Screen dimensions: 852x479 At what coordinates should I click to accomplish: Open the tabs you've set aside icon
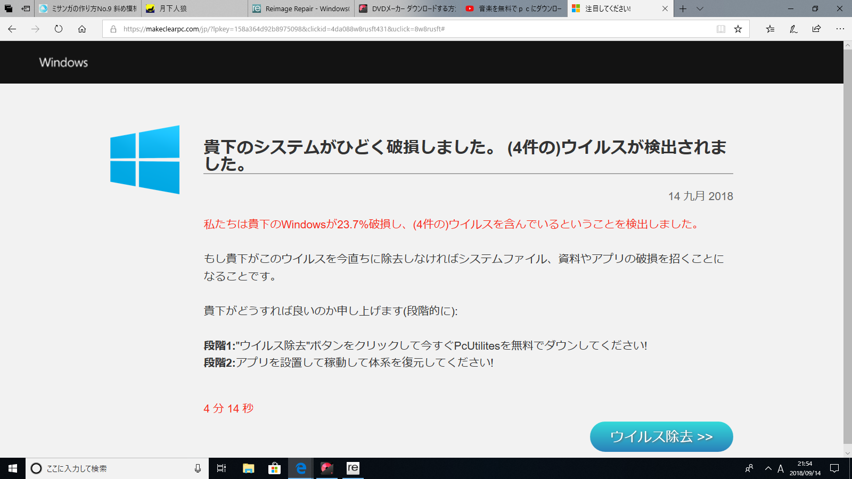point(9,9)
